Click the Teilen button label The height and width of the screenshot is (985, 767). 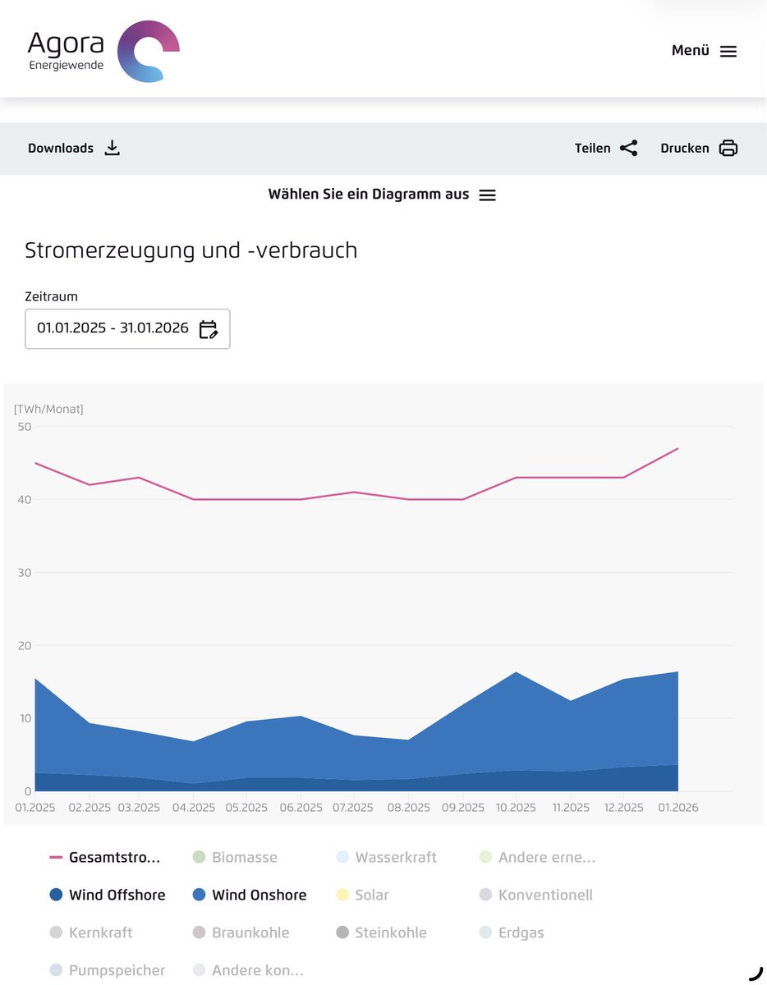[593, 149]
